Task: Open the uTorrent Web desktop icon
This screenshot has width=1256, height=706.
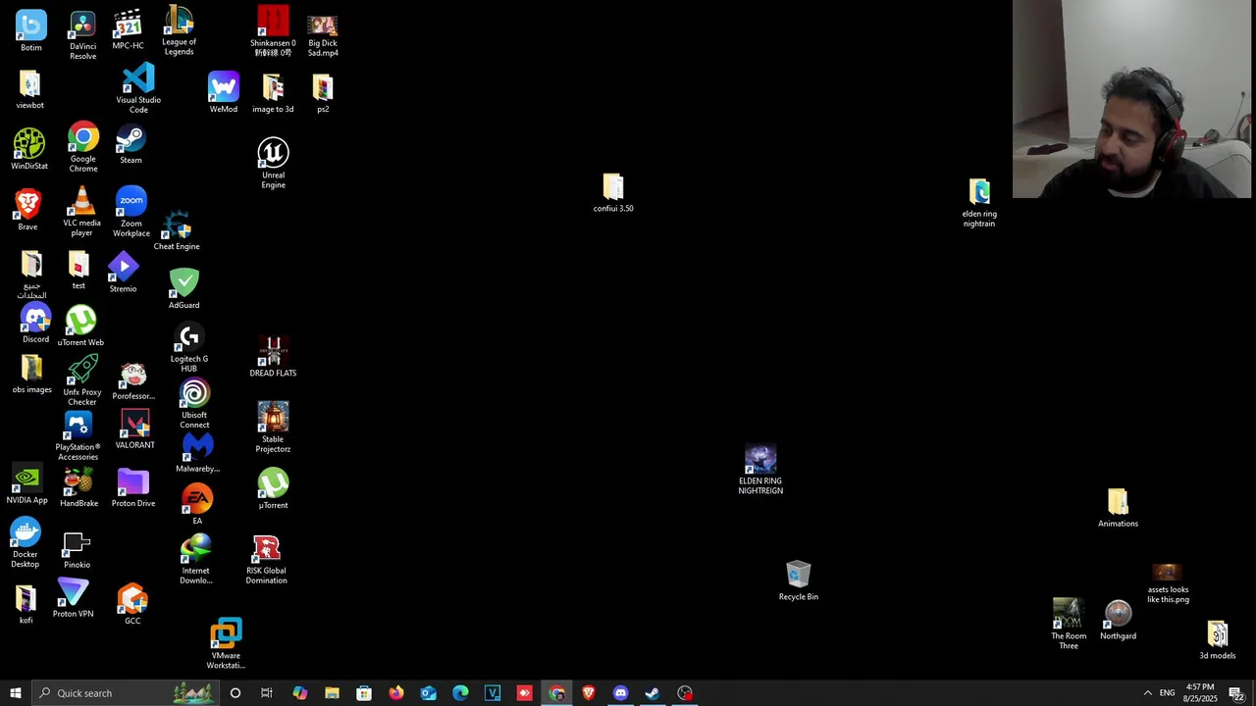Action: pyautogui.click(x=80, y=326)
